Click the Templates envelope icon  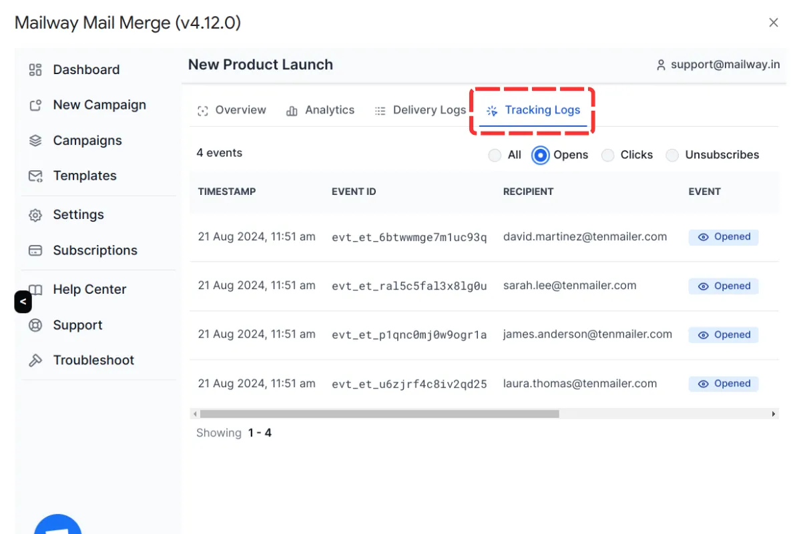tap(35, 176)
